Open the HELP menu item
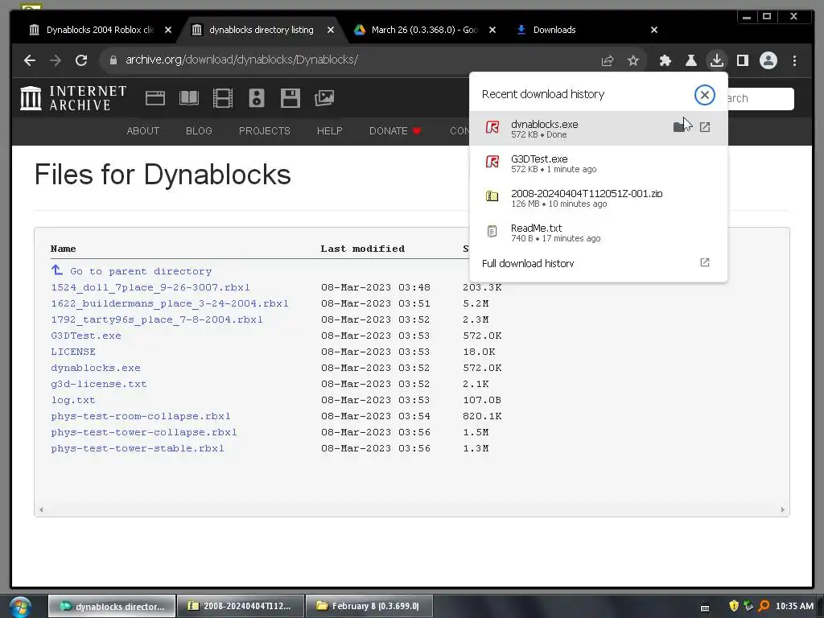Image resolution: width=824 pixels, height=618 pixels. [329, 131]
